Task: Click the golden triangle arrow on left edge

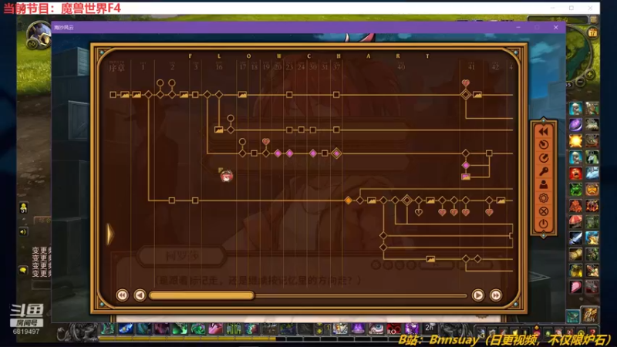Action: pyautogui.click(x=110, y=234)
